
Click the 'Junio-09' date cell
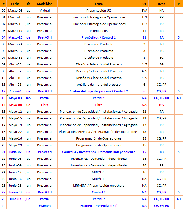(15, 165)
